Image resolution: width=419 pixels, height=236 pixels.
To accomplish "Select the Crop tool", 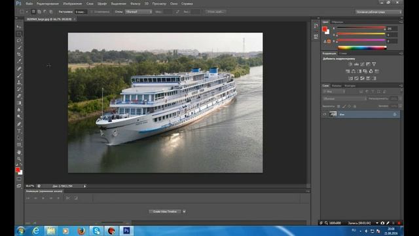I will [x=19, y=54].
